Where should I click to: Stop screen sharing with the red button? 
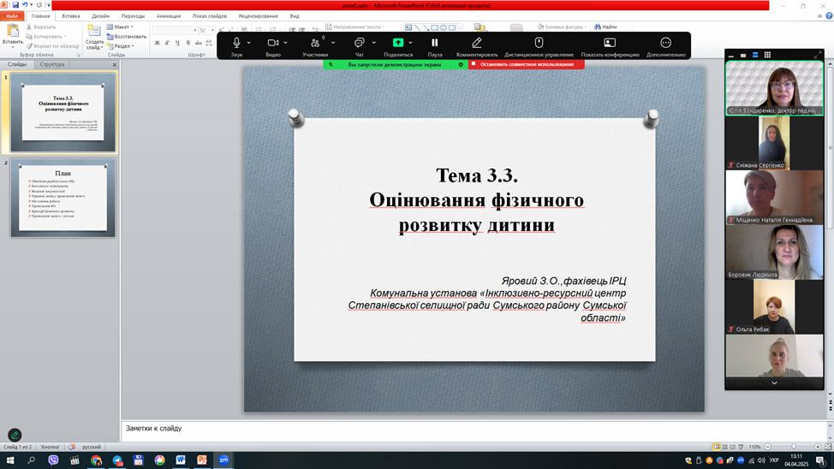[527, 64]
